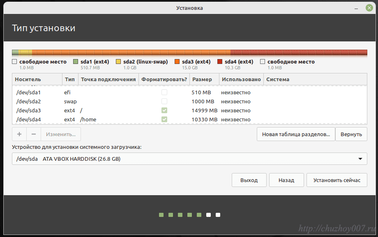Click the red sda4 segment in disk bar
This screenshot has width=378, height=237.
pyautogui.click(x=298, y=52)
